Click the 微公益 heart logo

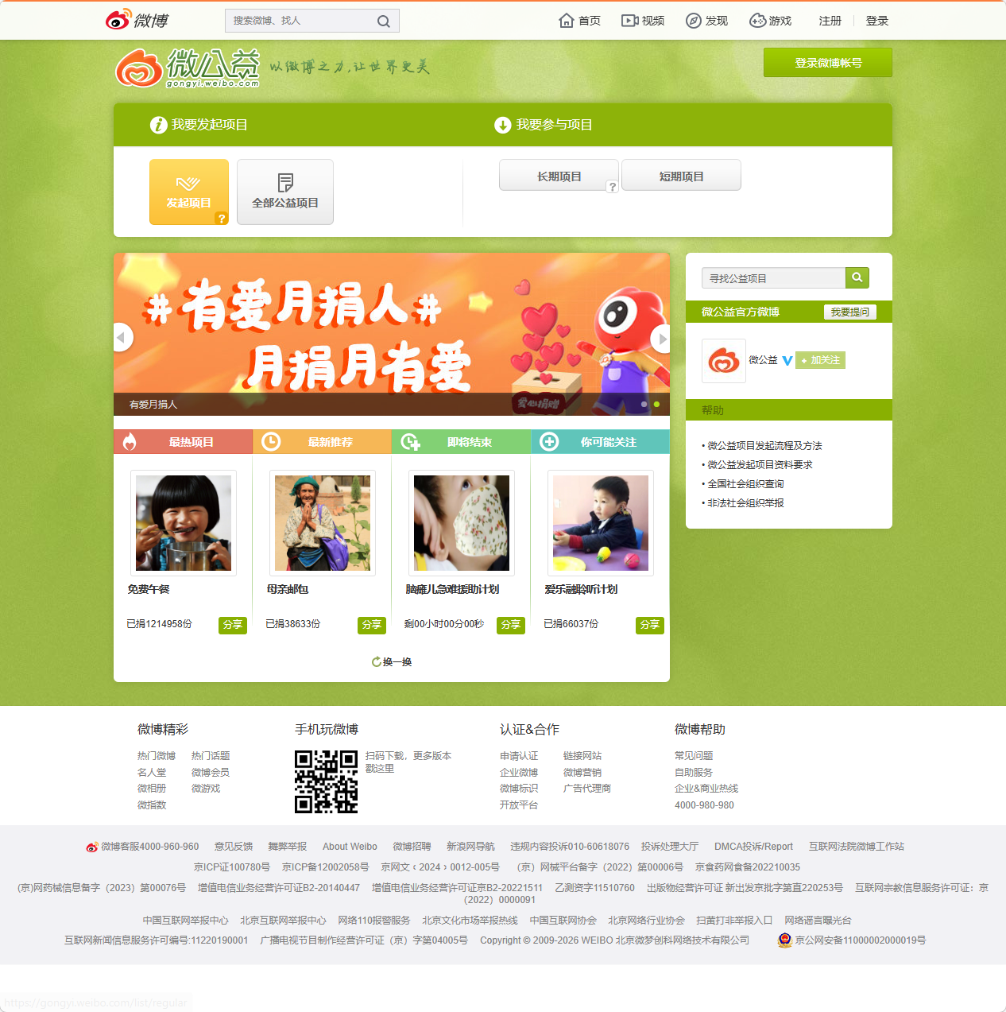(140, 67)
